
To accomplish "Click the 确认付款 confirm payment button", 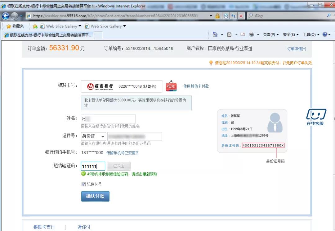I will [x=95, y=196].
